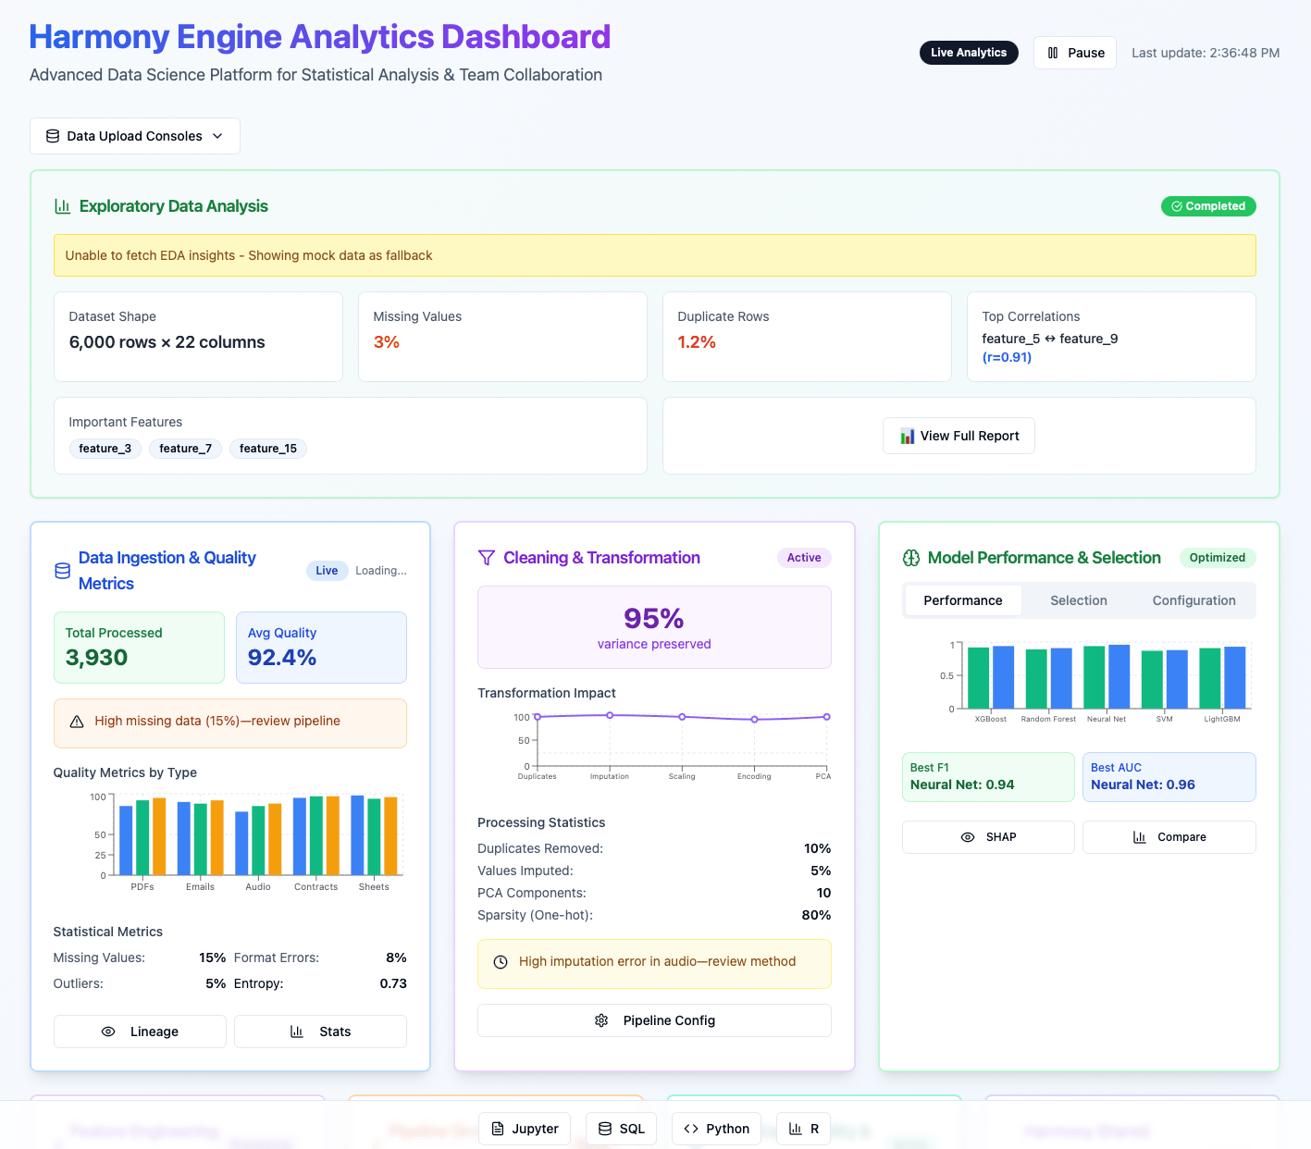Click the Total Processed 3,930 card

coord(139,648)
